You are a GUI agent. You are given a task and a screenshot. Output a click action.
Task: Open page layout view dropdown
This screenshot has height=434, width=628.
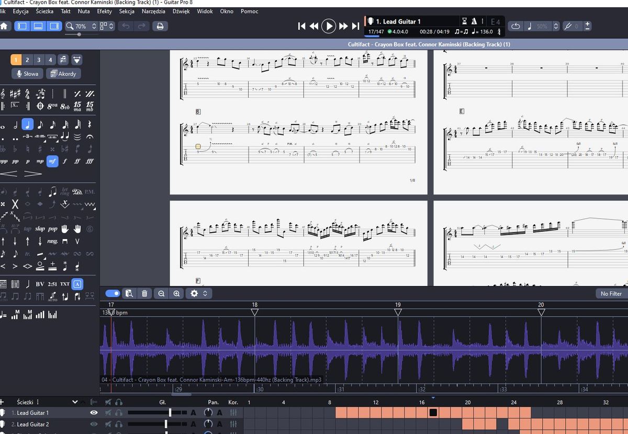(107, 26)
